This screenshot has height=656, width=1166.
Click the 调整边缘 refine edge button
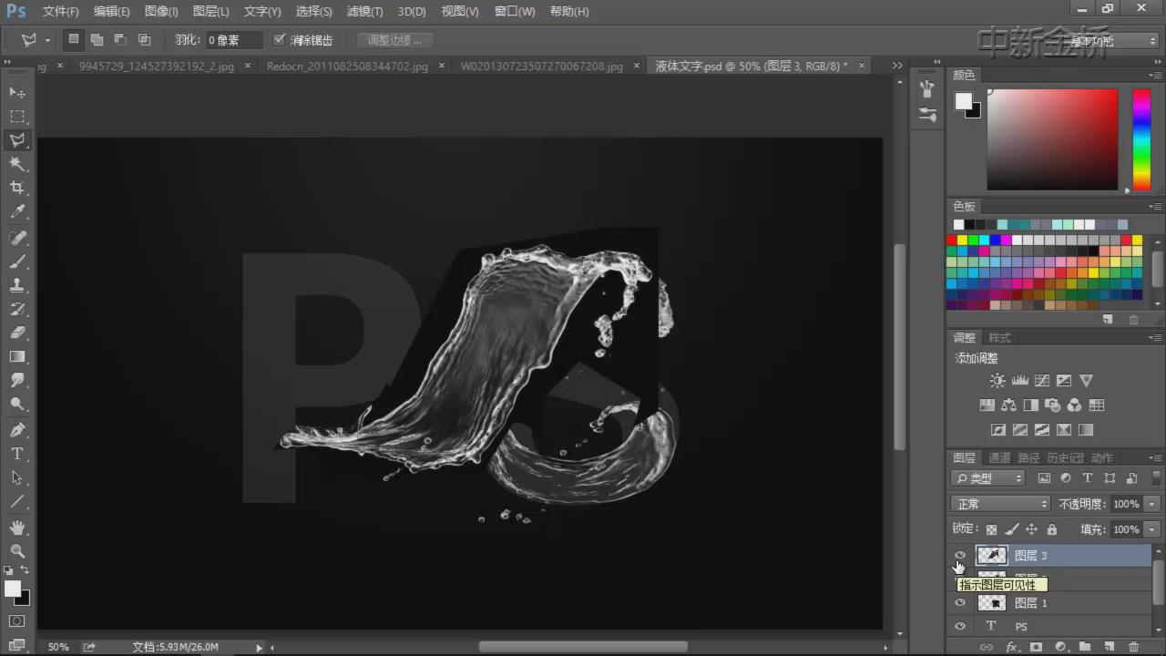click(394, 40)
